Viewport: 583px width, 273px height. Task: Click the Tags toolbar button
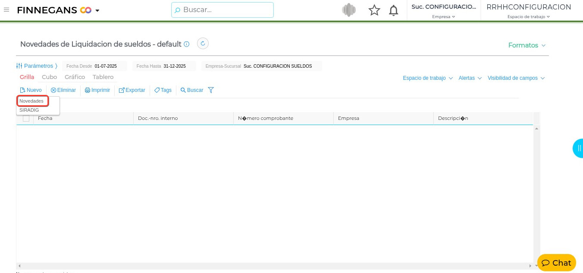pyautogui.click(x=163, y=90)
